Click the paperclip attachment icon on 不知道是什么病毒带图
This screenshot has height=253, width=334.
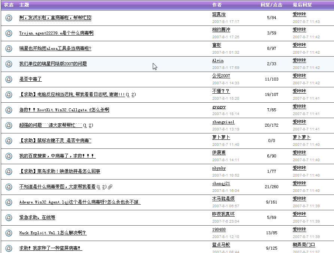[x=110, y=187]
